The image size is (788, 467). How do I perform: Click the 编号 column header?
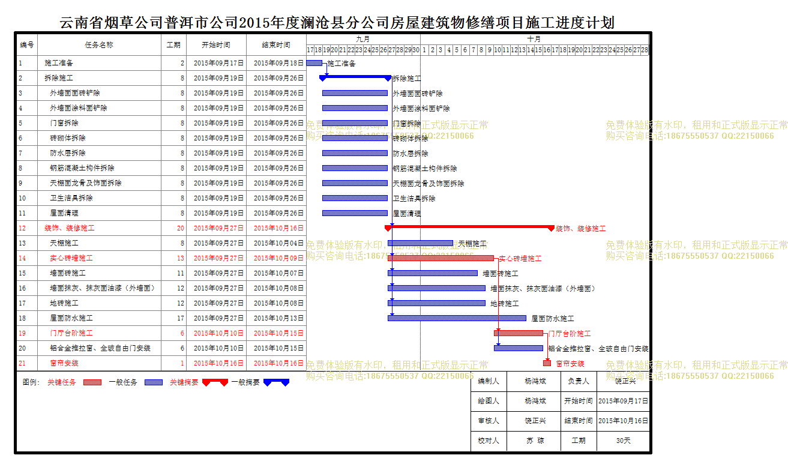coord(27,45)
